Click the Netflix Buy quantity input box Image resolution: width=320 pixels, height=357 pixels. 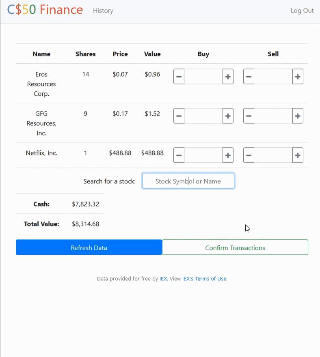pos(203,155)
